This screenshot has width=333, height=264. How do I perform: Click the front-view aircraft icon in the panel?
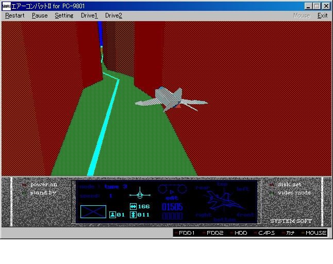click(140, 193)
